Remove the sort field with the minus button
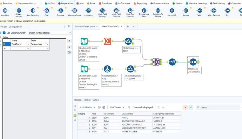Viewport: 242px width, 139px height. click(69, 53)
